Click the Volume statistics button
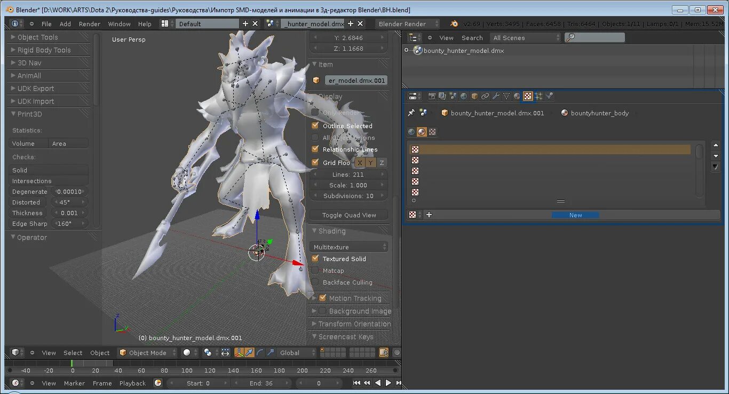This screenshot has height=394, width=729. pyautogui.click(x=28, y=143)
